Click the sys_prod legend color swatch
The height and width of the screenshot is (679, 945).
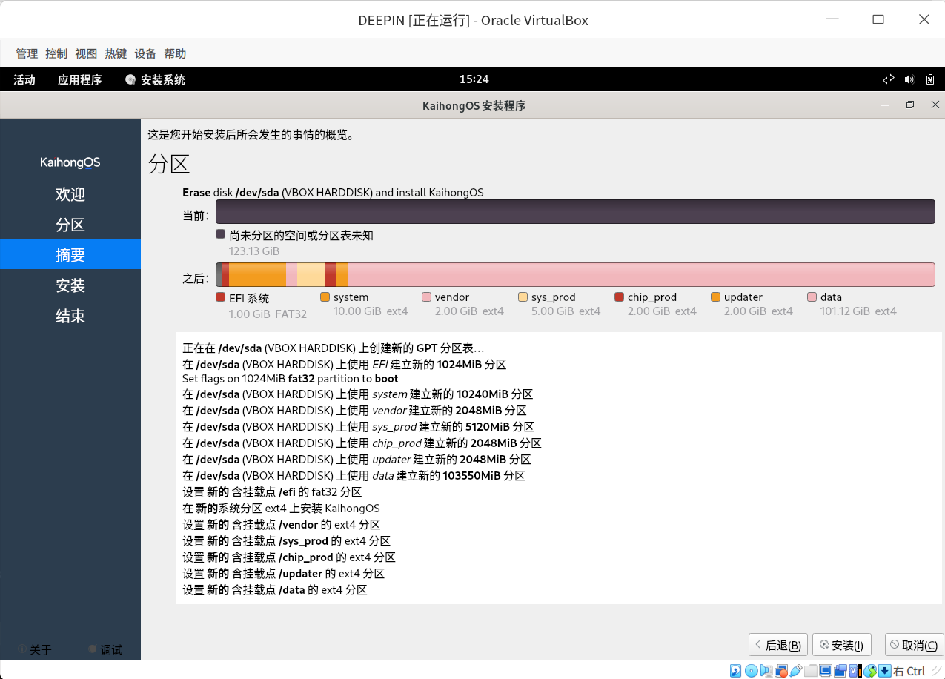[x=523, y=297]
